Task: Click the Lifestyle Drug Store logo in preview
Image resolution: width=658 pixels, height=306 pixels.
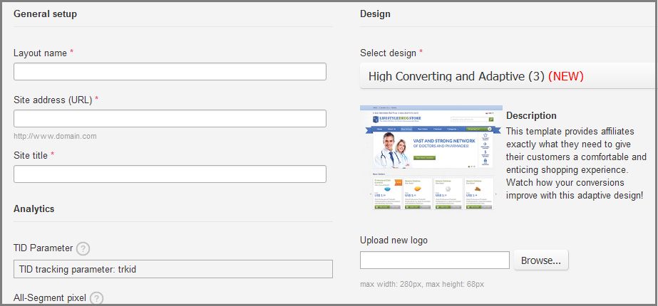Action: [397, 118]
